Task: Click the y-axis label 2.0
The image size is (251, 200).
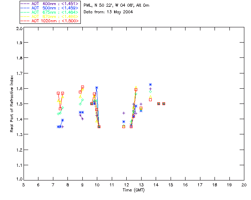Action: tap(19, 29)
